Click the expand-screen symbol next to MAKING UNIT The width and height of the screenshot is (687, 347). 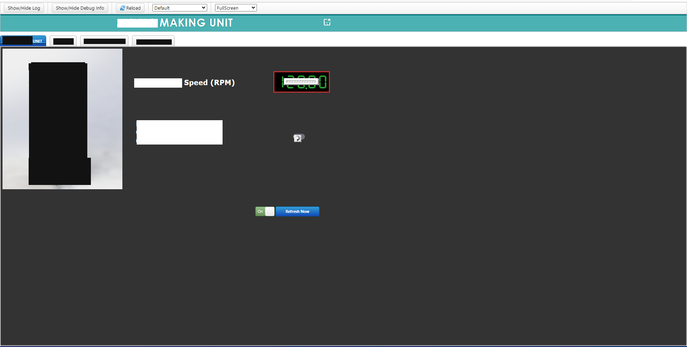pyautogui.click(x=327, y=22)
